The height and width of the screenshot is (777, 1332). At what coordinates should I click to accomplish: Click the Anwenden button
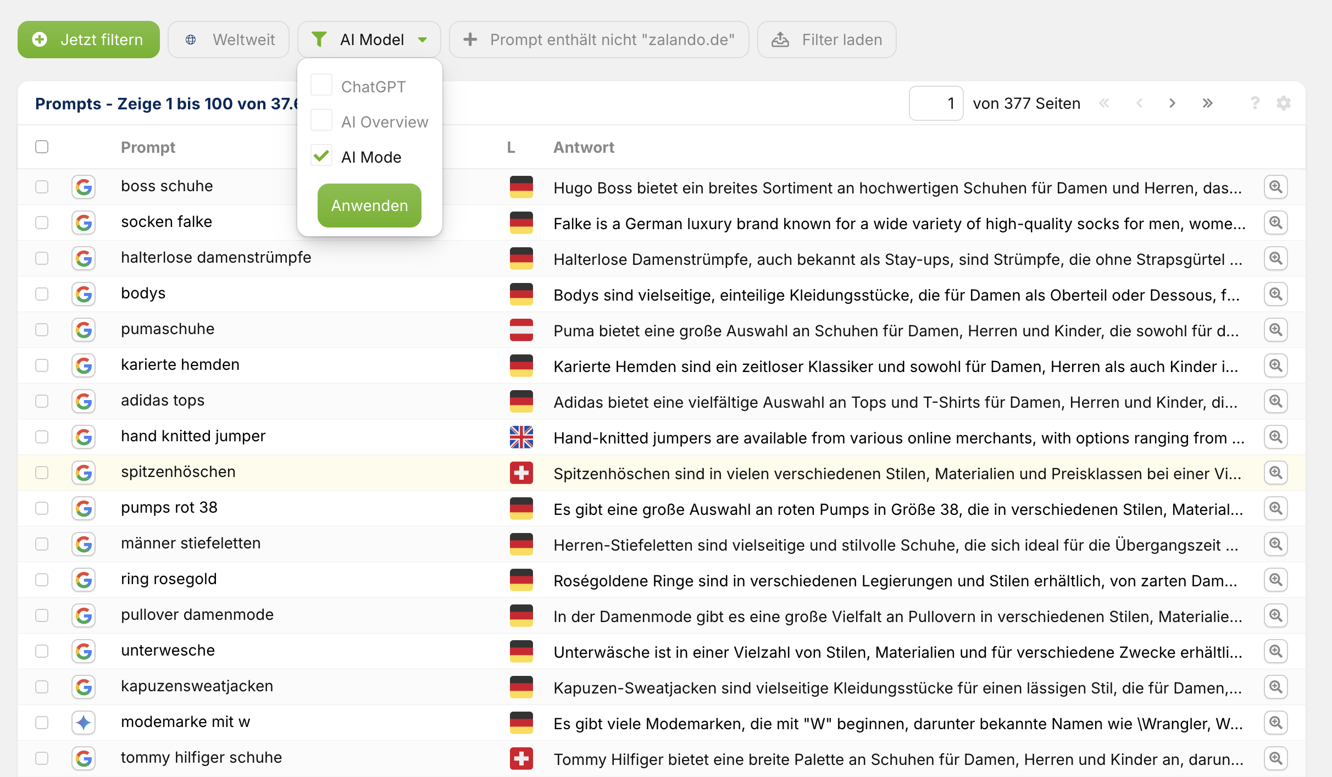point(369,206)
